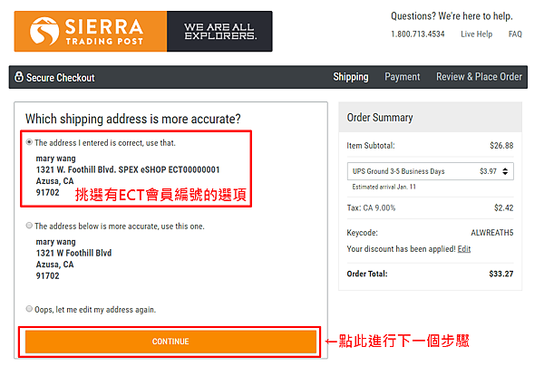Click the Sierra Trading Post mountain logo icon

point(44,31)
